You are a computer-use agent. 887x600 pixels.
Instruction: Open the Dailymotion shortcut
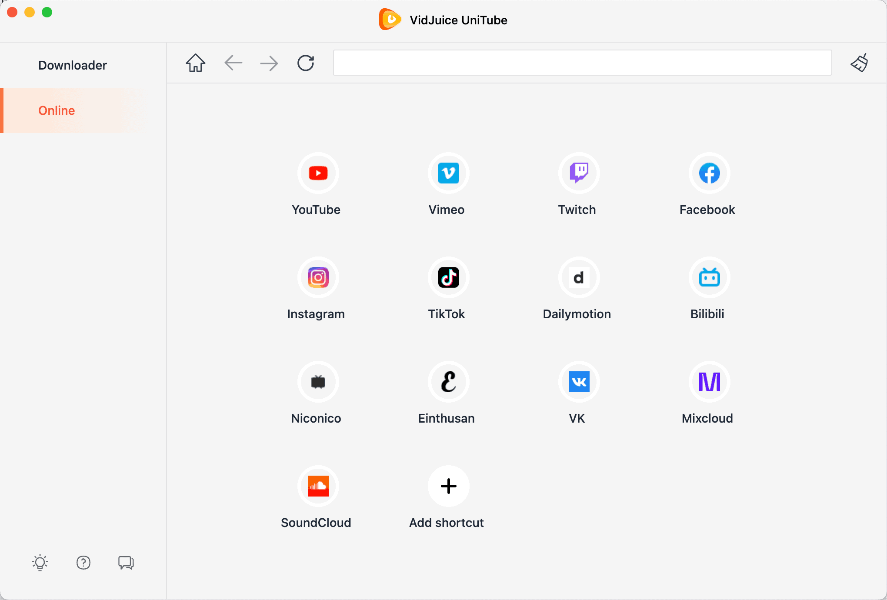pos(579,277)
